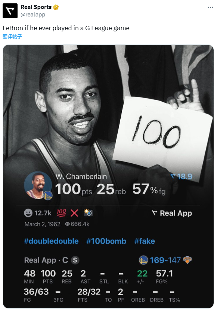Click the translate post link

point(12,37)
